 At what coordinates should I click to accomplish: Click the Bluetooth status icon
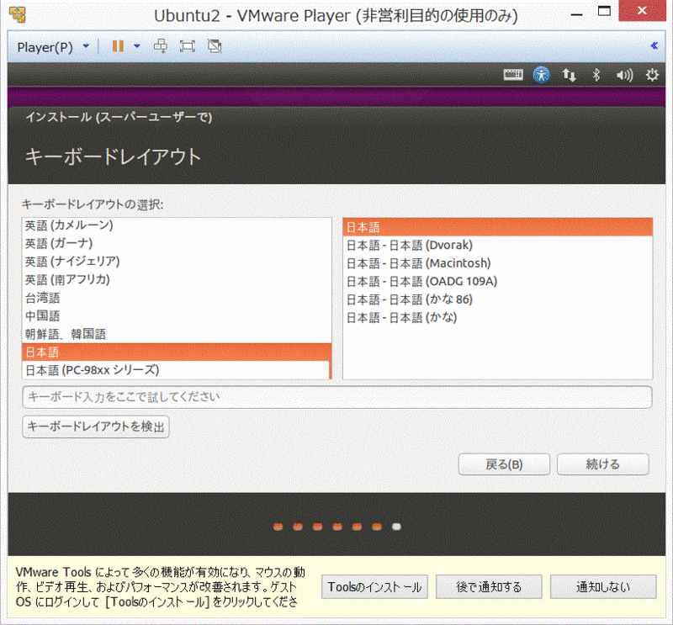click(x=596, y=75)
